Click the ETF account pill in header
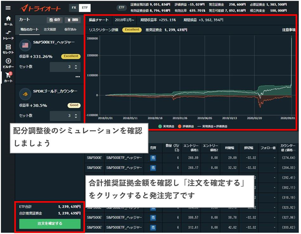This screenshot has width=301, height=234. tap(122, 7)
